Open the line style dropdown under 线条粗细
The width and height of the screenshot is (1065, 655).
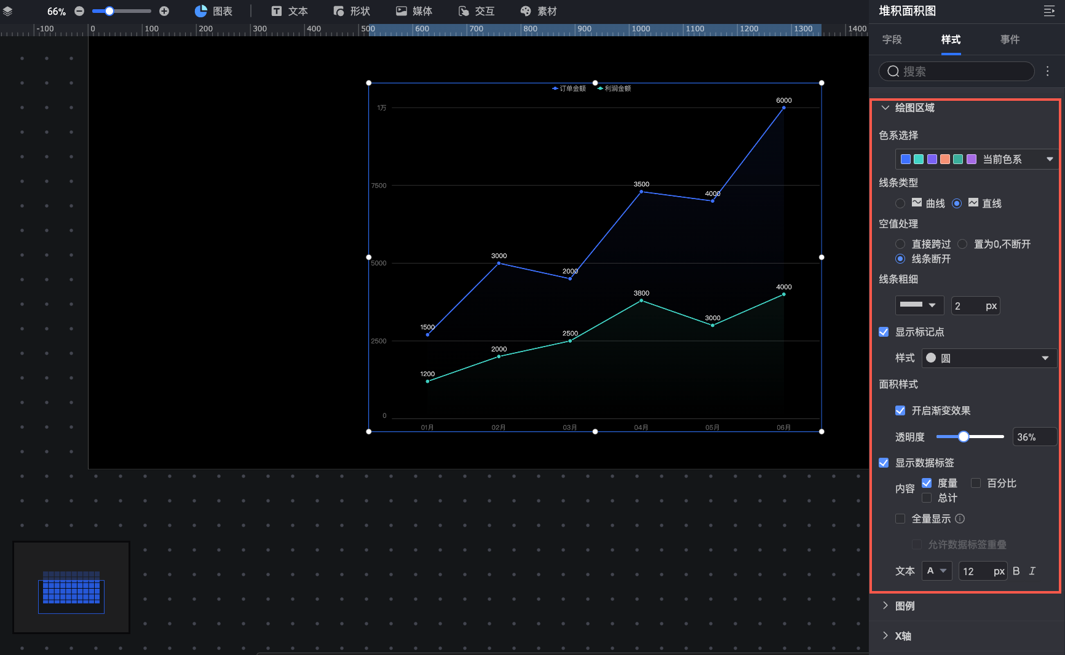click(919, 305)
